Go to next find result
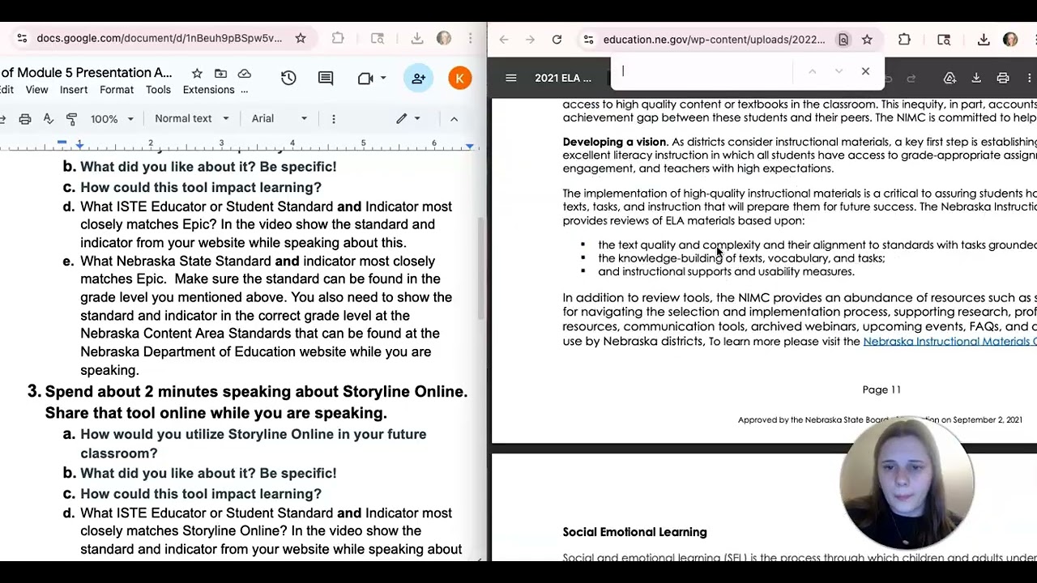 (839, 71)
